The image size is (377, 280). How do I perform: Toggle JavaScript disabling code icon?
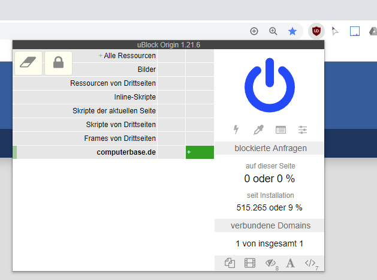310,263
